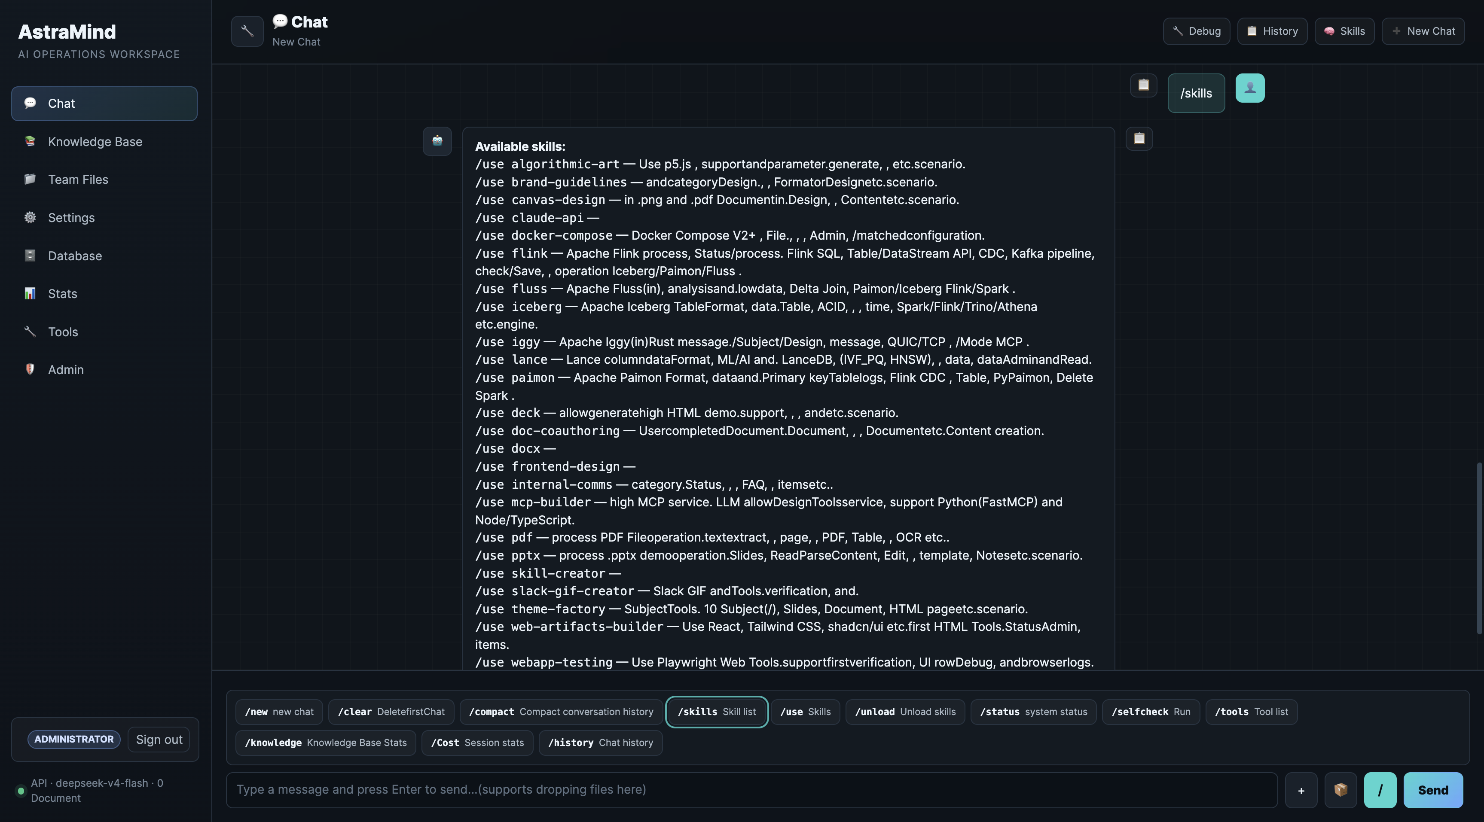Click the "/use docker-compose" skill line
This screenshot has height=822, width=1484.
coord(730,236)
